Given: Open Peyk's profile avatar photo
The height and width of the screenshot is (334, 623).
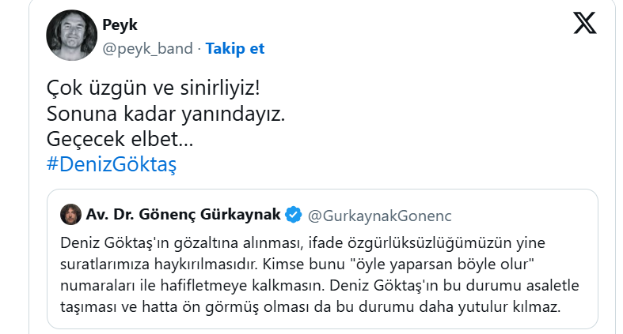Looking at the screenshot, I should pos(71,36).
